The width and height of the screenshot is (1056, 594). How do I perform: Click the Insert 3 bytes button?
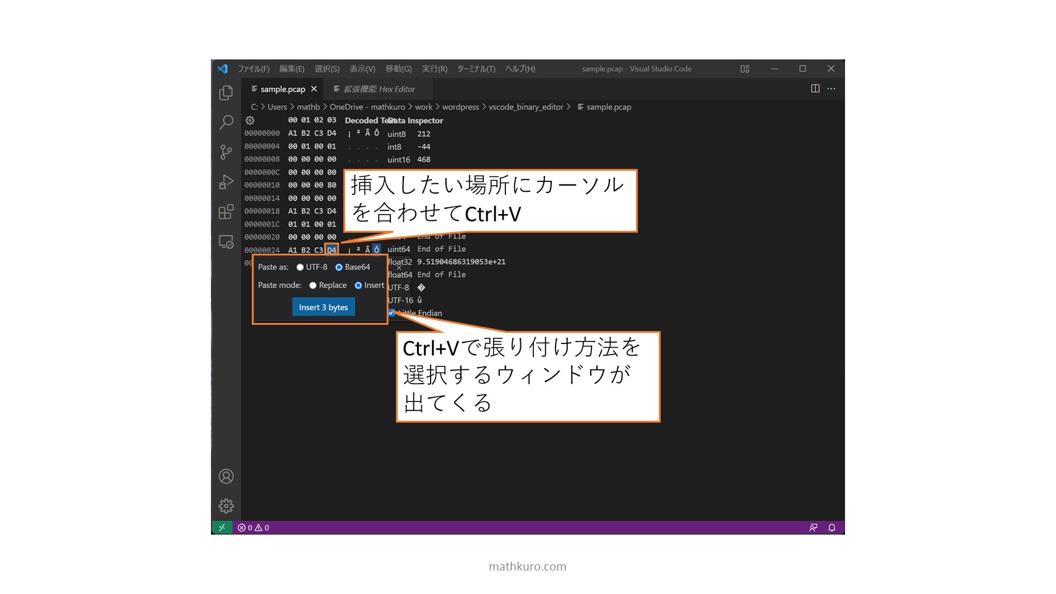(324, 307)
